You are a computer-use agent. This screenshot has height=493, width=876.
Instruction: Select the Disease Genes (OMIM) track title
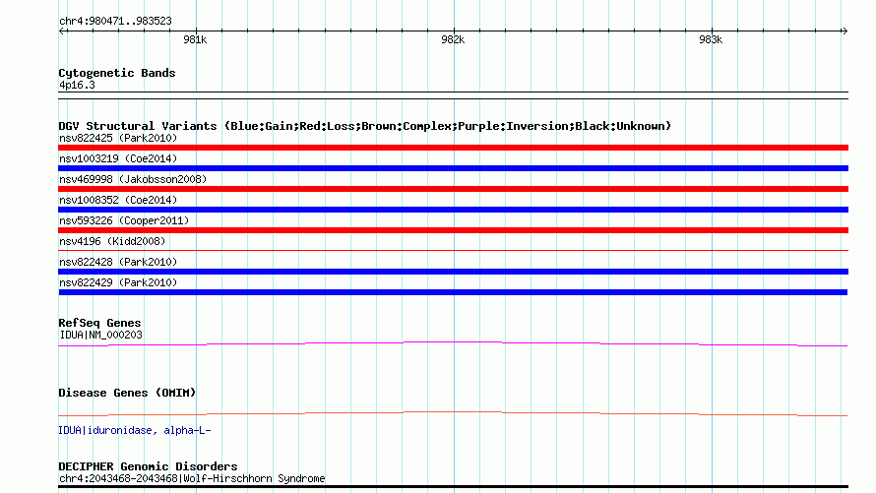[x=127, y=393]
